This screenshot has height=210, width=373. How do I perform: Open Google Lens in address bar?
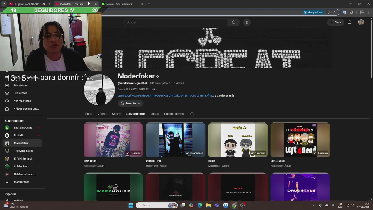tap(313, 12)
